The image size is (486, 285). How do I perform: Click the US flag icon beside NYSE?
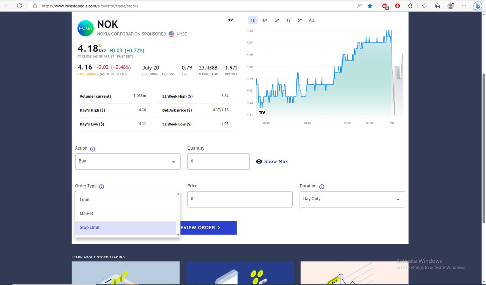171,34
